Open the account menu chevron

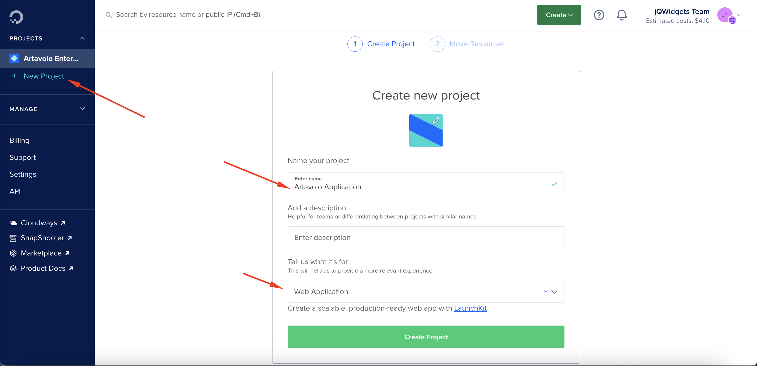pos(739,15)
